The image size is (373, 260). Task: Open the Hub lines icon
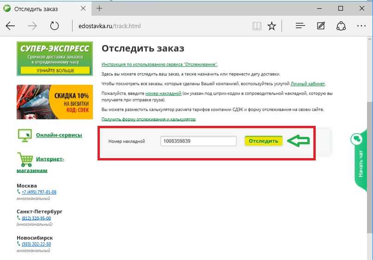coord(300,26)
